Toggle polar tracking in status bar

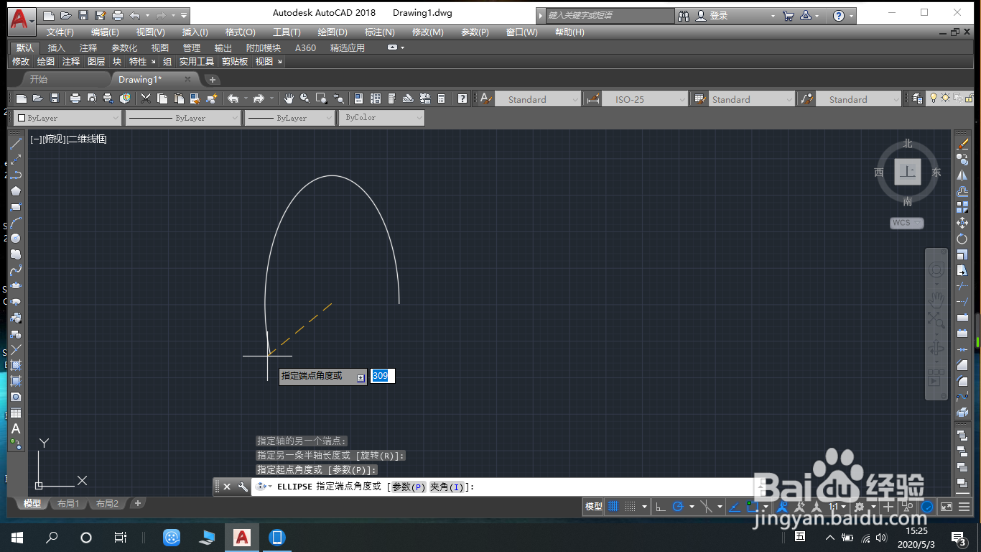677,507
